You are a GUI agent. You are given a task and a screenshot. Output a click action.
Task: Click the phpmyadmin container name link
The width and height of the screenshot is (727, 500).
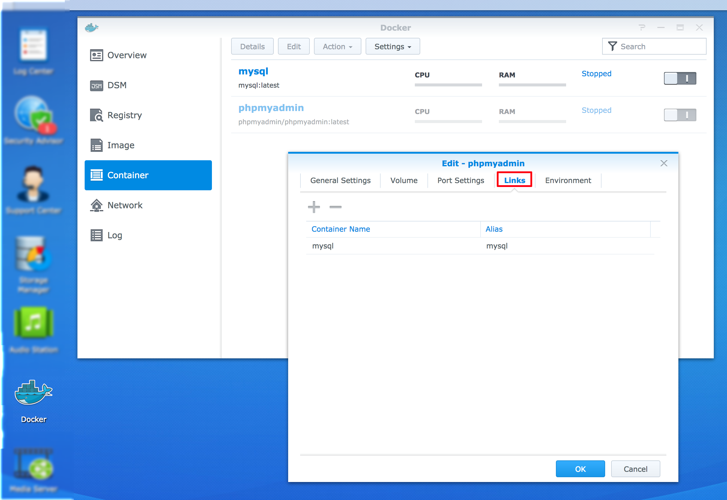pos(271,108)
